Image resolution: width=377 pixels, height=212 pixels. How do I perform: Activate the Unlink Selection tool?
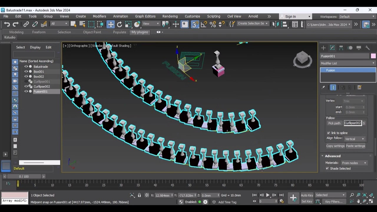tap(35, 24)
